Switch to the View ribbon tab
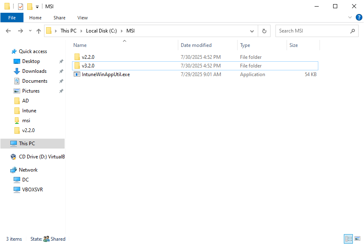 (82, 18)
